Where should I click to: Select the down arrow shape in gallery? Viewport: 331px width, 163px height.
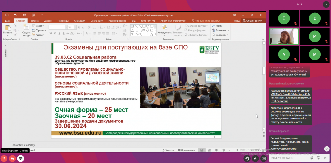(148, 30)
